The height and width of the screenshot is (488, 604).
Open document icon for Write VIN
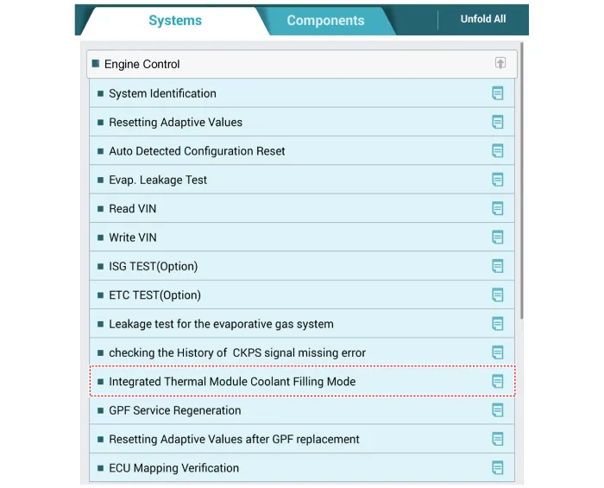tap(497, 238)
